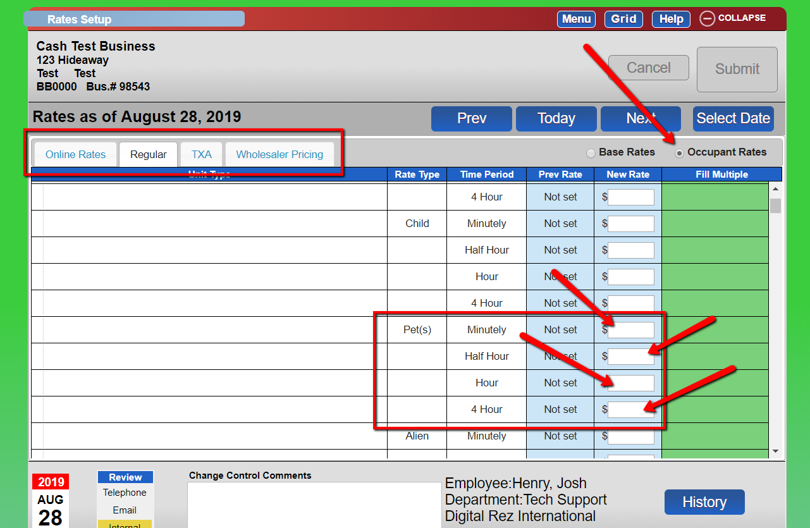Jump to Today's rates
Viewport: 810px width, 528px height.
556,118
